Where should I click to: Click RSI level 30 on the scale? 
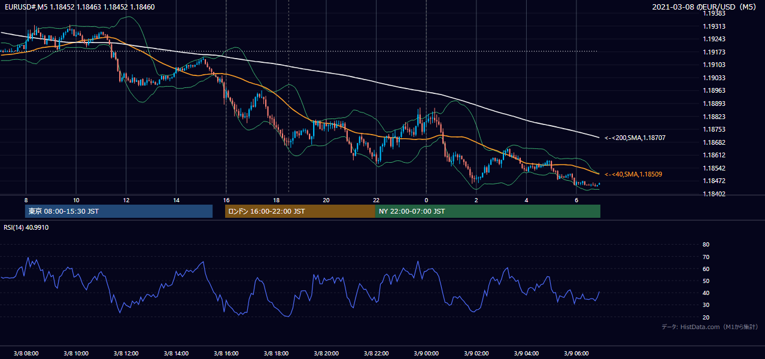706,305
